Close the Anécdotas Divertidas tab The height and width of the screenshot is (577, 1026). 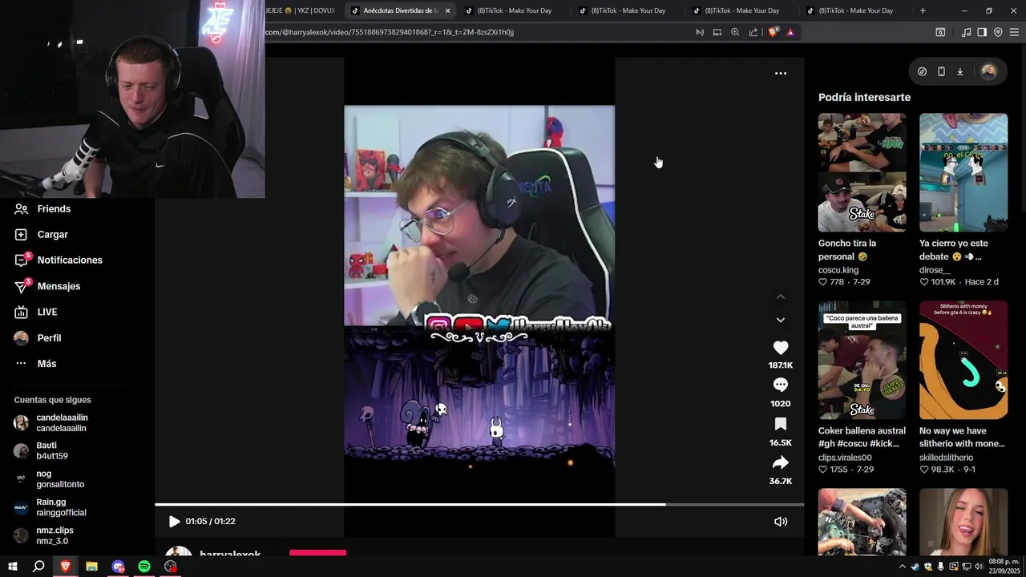[447, 10]
